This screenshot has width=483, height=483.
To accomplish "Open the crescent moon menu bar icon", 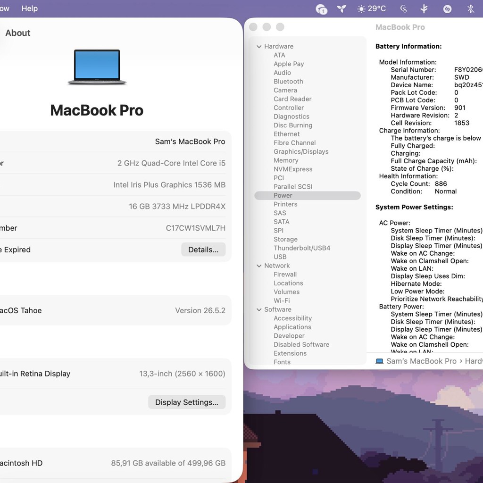I will tap(404, 8).
